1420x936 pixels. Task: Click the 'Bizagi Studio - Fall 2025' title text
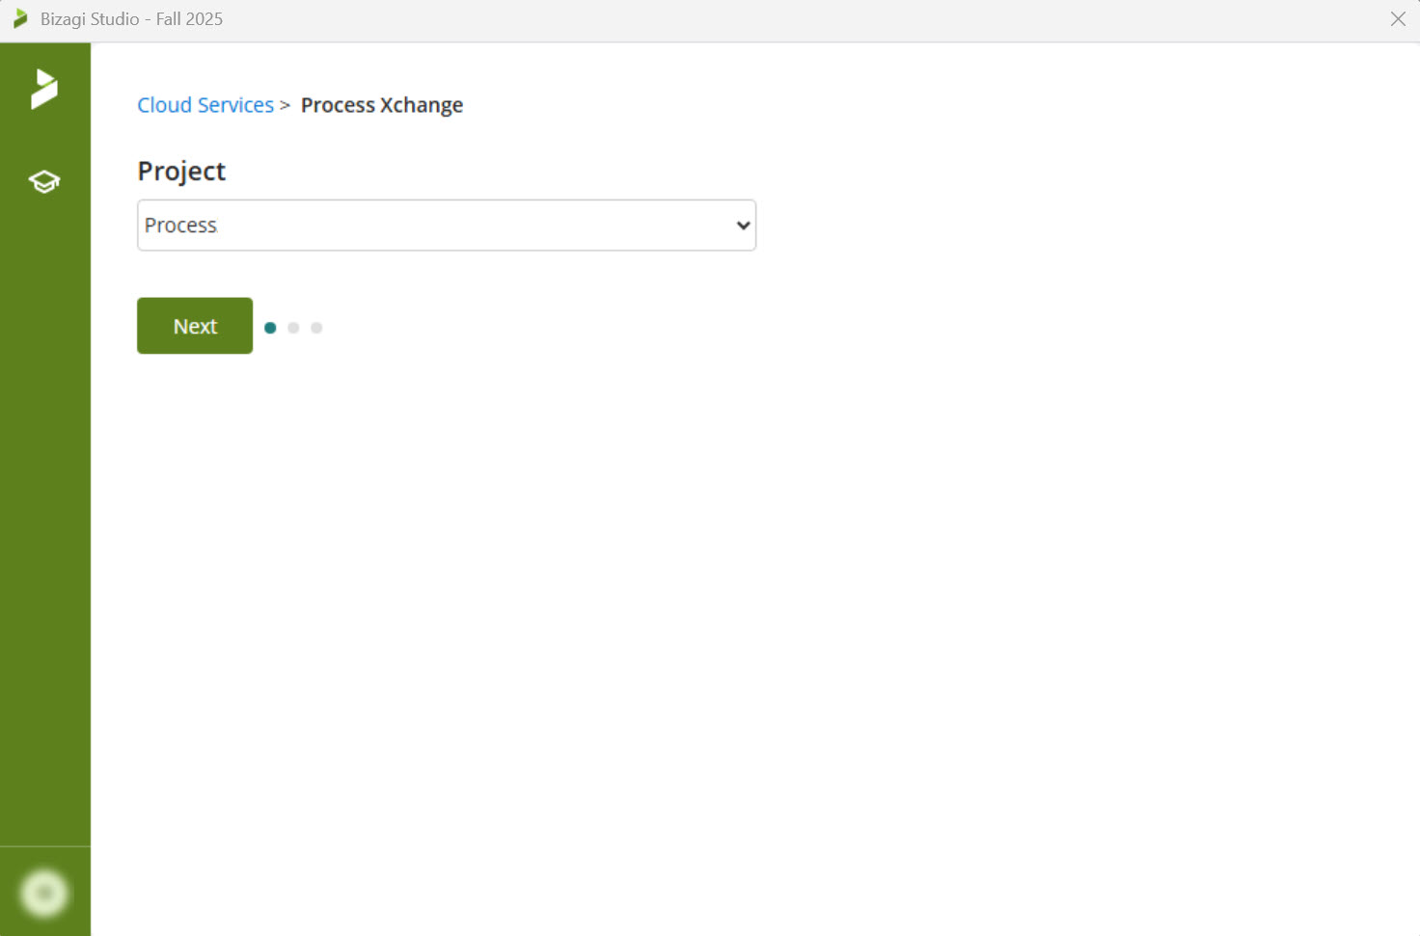point(131,19)
